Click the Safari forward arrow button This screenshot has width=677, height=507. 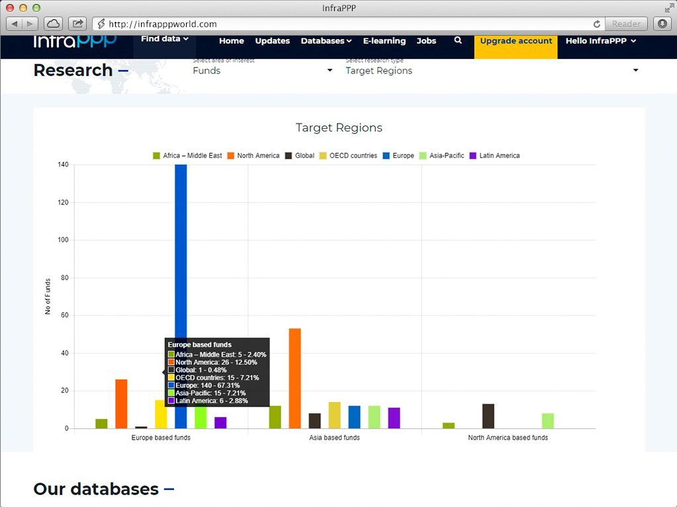[x=30, y=24]
